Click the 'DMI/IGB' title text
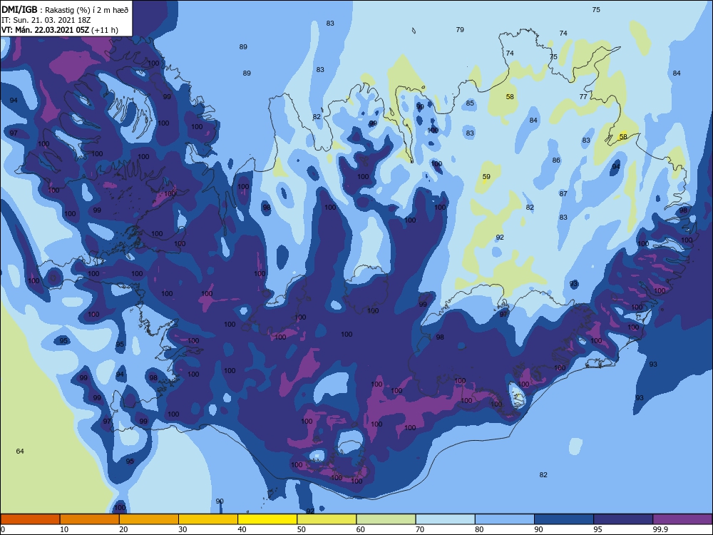This screenshot has width=713, height=535. [x=19, y=9]
